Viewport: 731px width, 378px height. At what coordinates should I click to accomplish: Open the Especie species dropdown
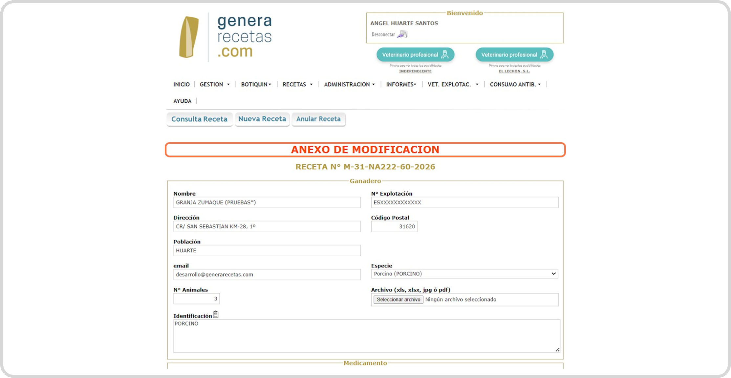click(464, 274)
